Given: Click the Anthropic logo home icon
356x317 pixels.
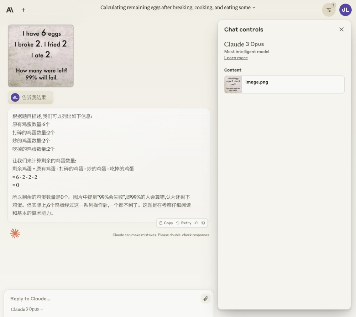Looking at the screenshot, I should [x=10, y=10].
